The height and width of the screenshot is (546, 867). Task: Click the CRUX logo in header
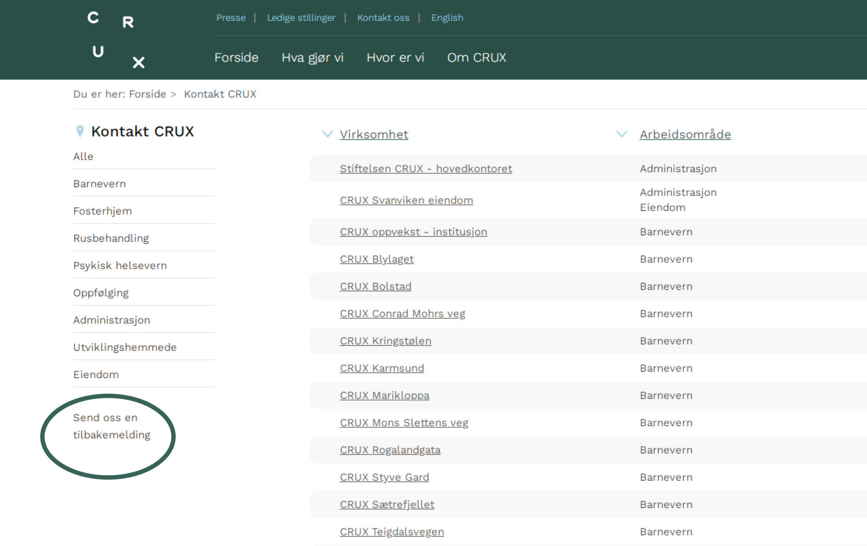(x=116, y=40)
